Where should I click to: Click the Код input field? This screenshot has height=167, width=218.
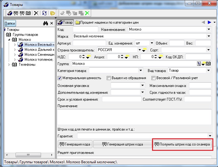click(x=86, y=29)
